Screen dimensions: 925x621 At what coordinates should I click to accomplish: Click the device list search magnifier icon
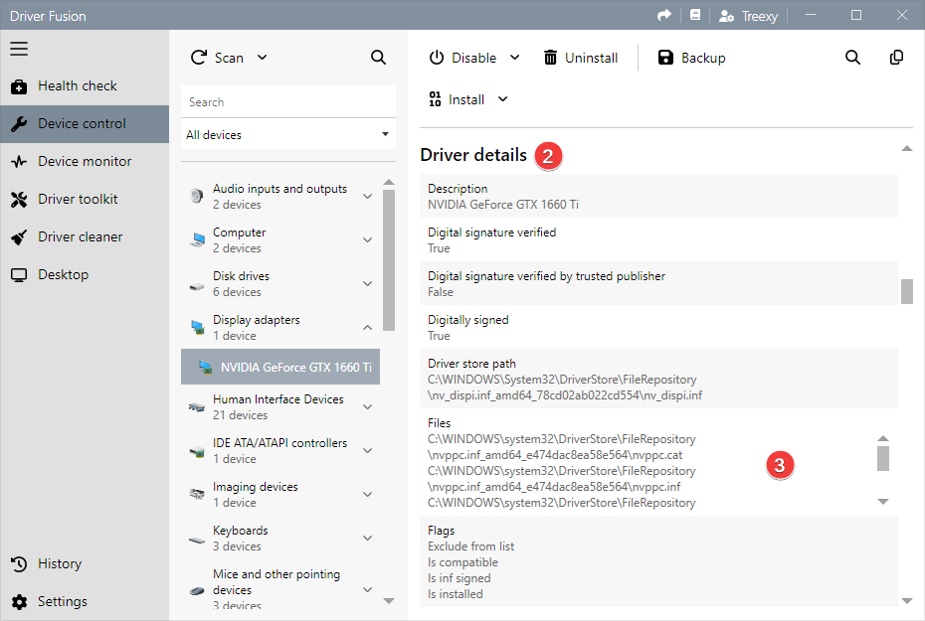(378, 58)
